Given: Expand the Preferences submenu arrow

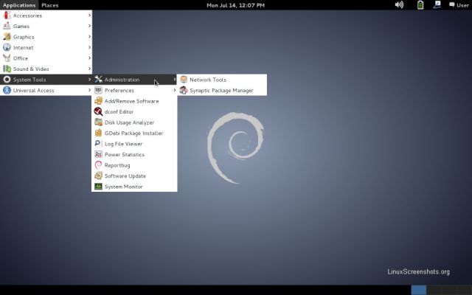Looking at the screenshot, I should 175,90.
